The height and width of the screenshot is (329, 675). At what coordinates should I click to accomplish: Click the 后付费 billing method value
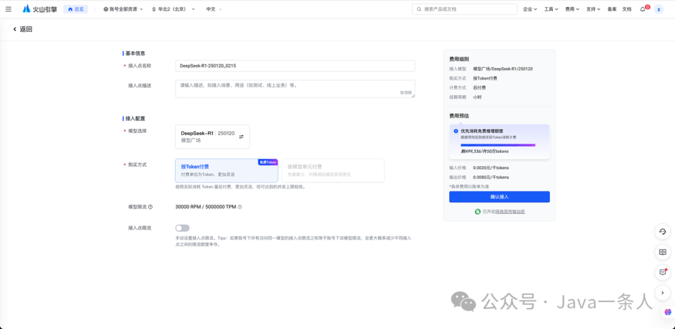tap(480, 88)
